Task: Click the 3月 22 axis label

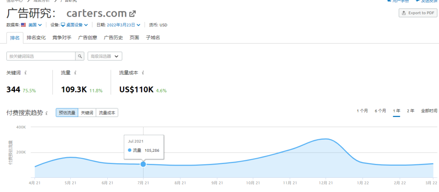Action: click(431, 183)
